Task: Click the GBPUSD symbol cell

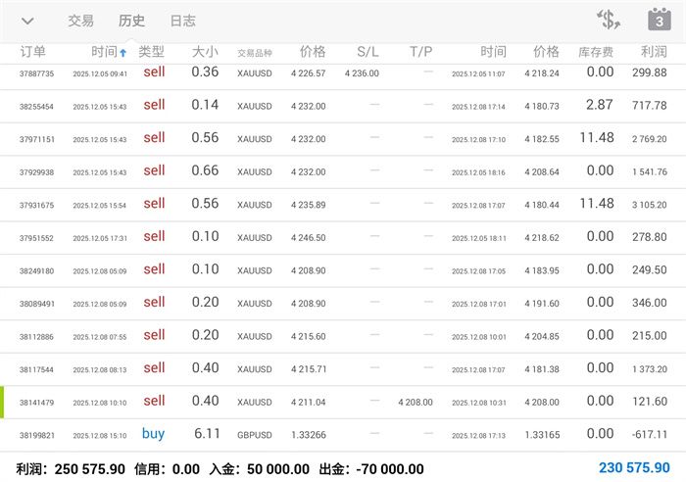Action: pyautogui.click(x=255, y=435)
